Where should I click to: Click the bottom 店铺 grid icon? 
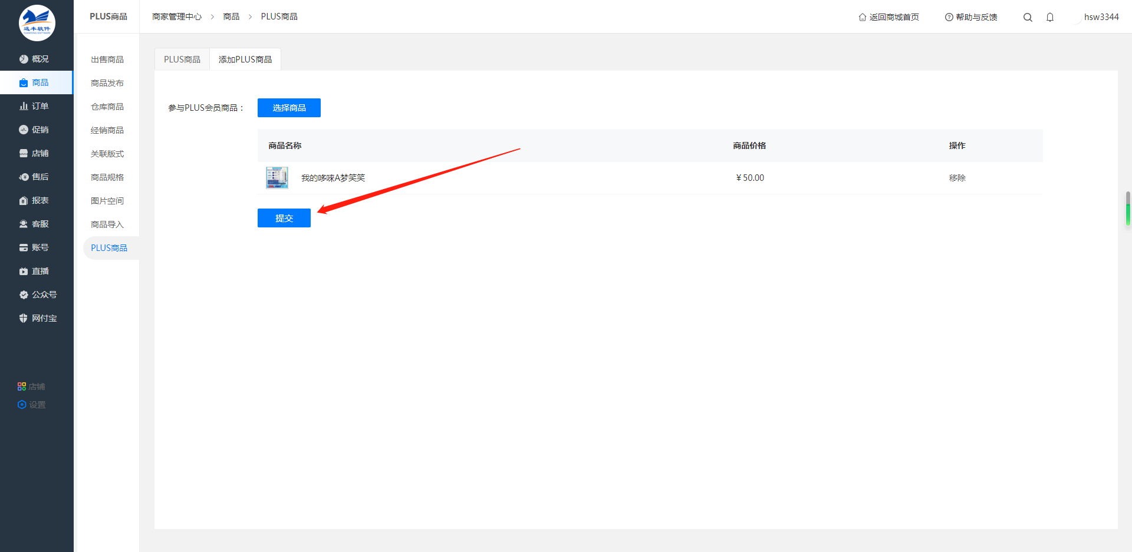click(x=22, y=386)
